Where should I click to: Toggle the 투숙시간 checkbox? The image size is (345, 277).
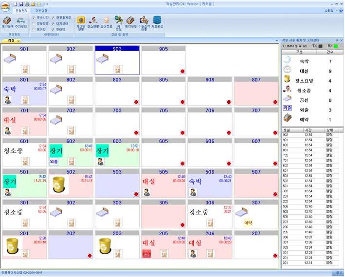(x=33, y=17)
